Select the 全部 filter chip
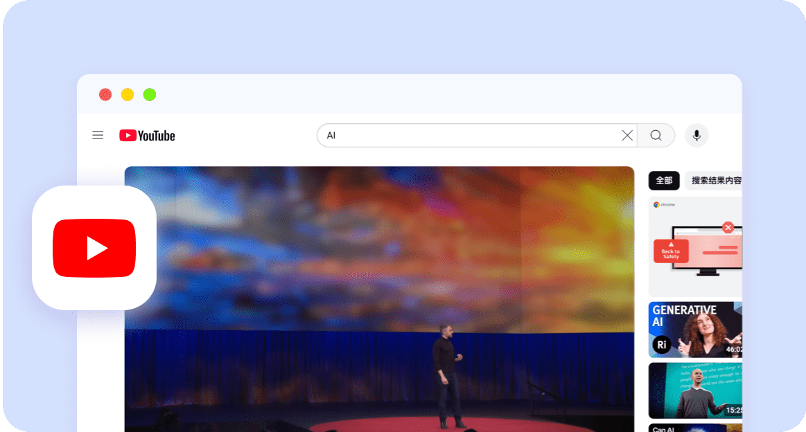The height and width of the screenshot is (432, 806). (x=664, y=181)
